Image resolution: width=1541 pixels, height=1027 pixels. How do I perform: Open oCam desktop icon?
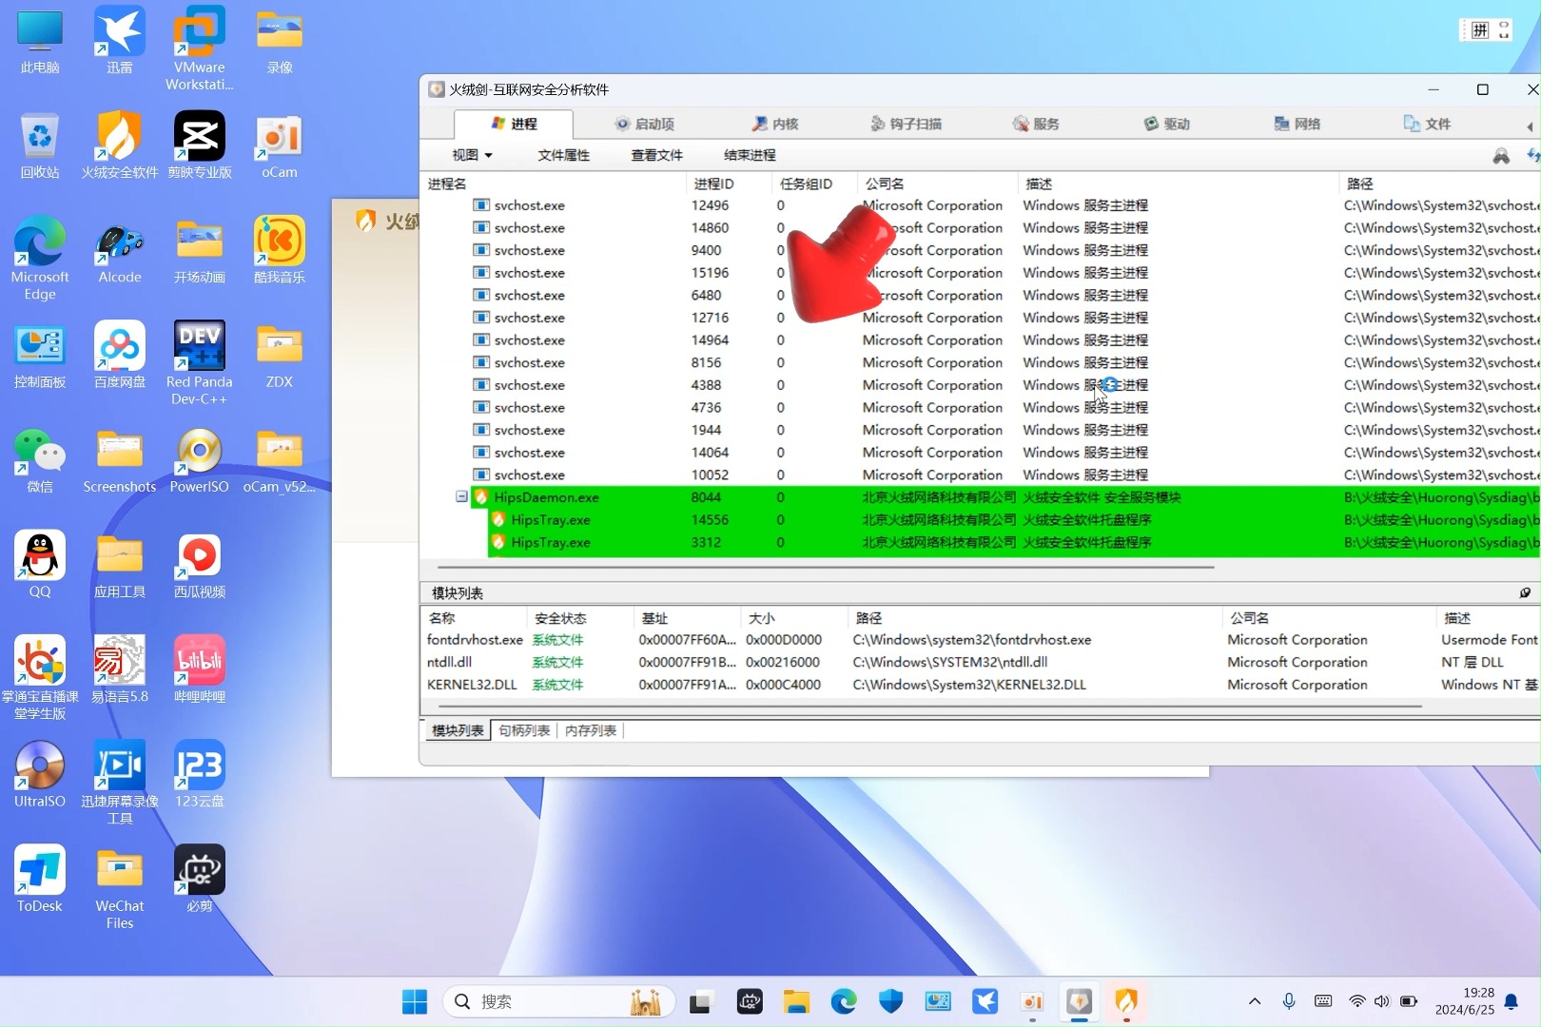coord(280,145)
